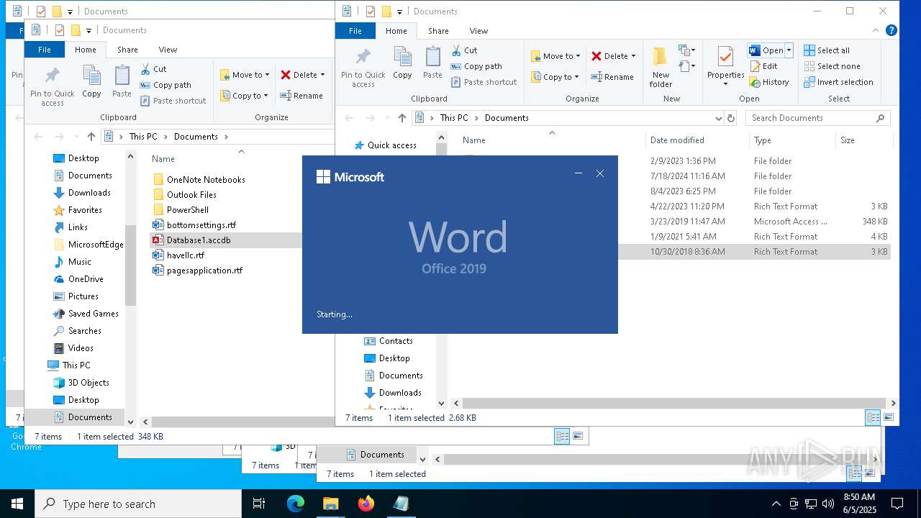The width and height of the screenshot is (921, 518).
Task: Go up one level in front window
Action: pyautogui.click(x=402, y=118)
